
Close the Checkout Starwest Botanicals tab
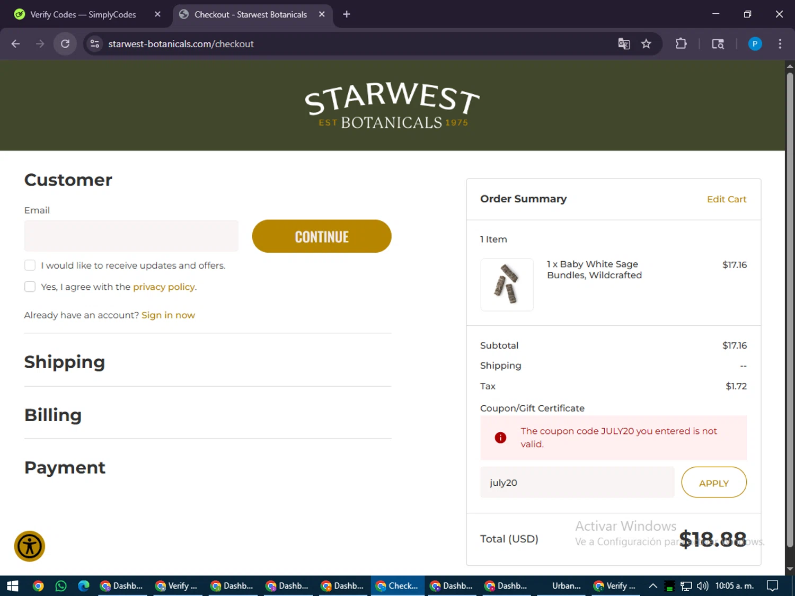pyautogui.click(x=322, y=14)
